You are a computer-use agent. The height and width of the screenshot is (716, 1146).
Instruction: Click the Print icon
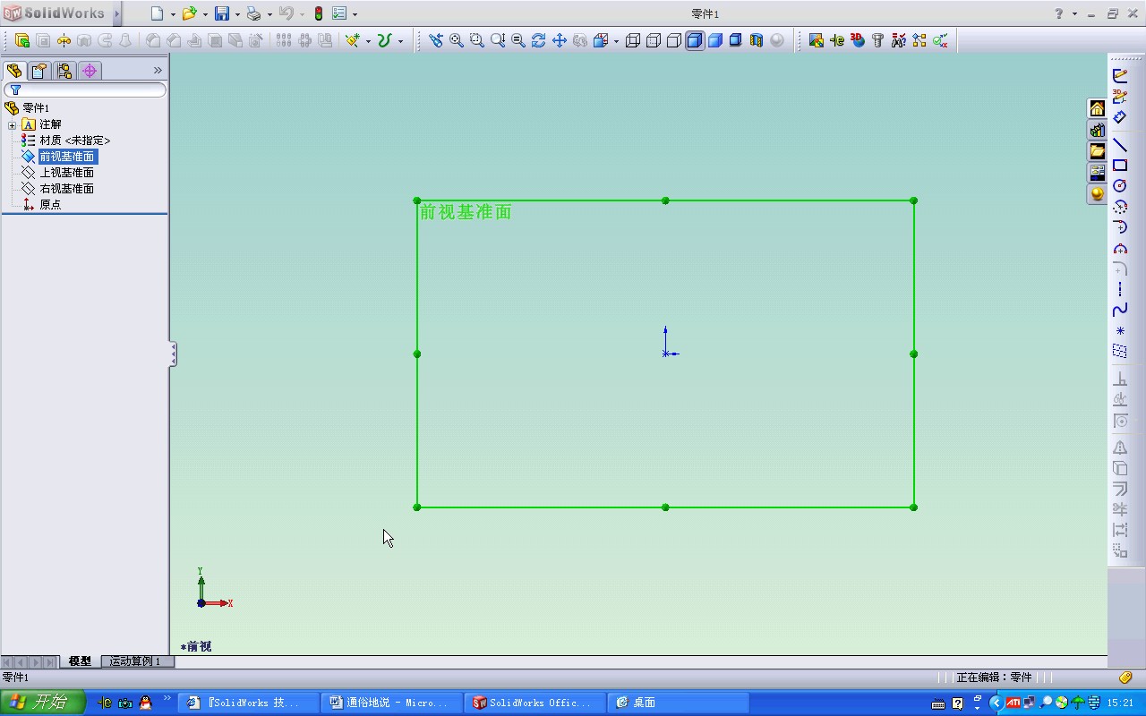coord(254,13)
